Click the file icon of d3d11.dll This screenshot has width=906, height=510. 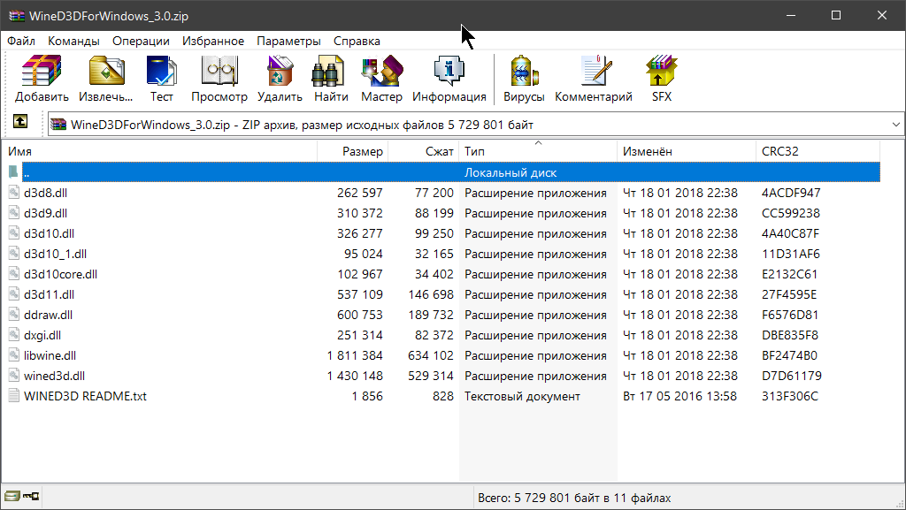[x=14, y=293]
